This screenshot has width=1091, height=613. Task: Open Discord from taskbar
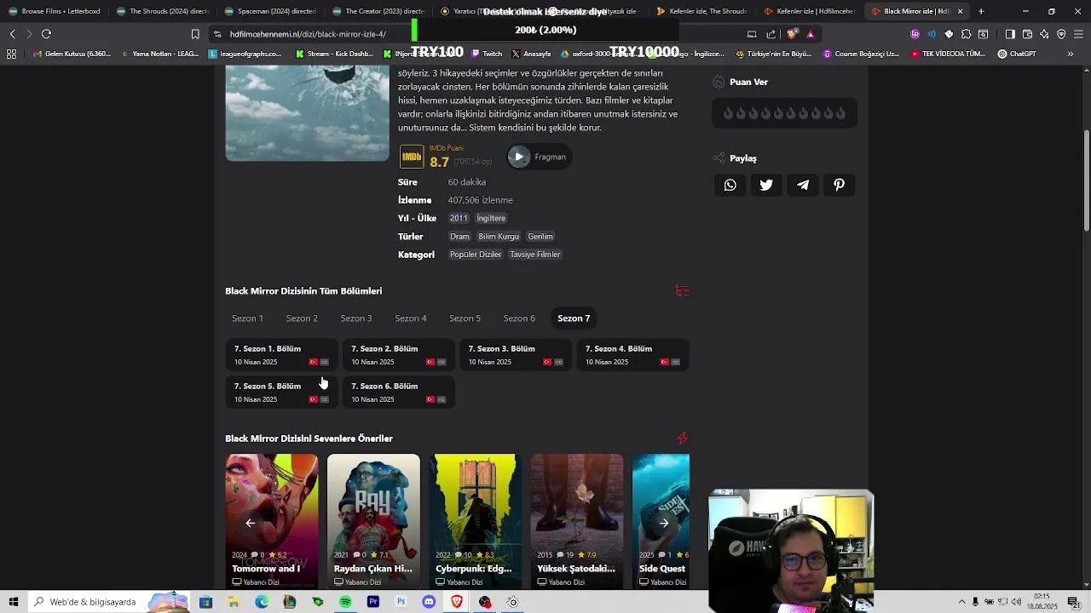coord(429,602)
